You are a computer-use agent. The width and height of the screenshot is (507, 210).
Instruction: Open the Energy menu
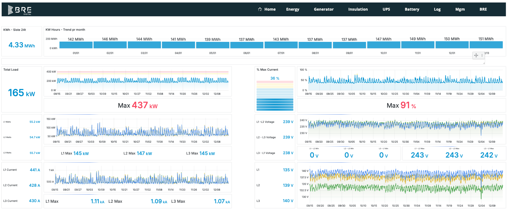coord(292,9)
